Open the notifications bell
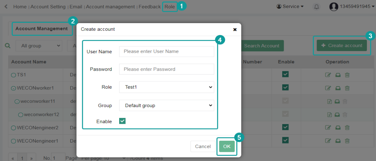The image size is (376, 161). tap(317, 7)
